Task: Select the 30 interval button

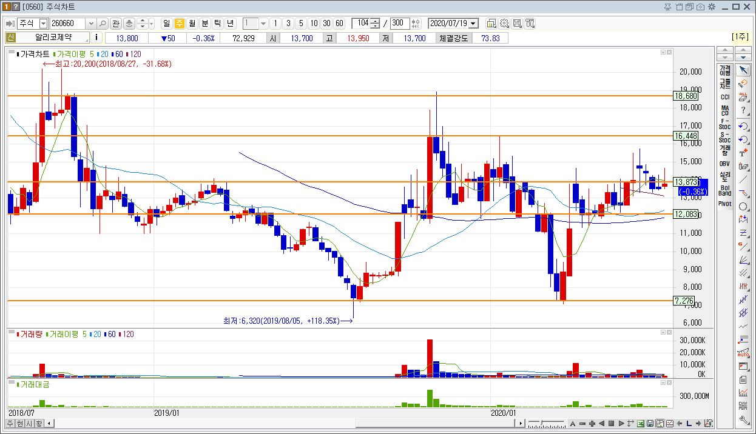Action: pyautogui.click(x=326, y=24)
